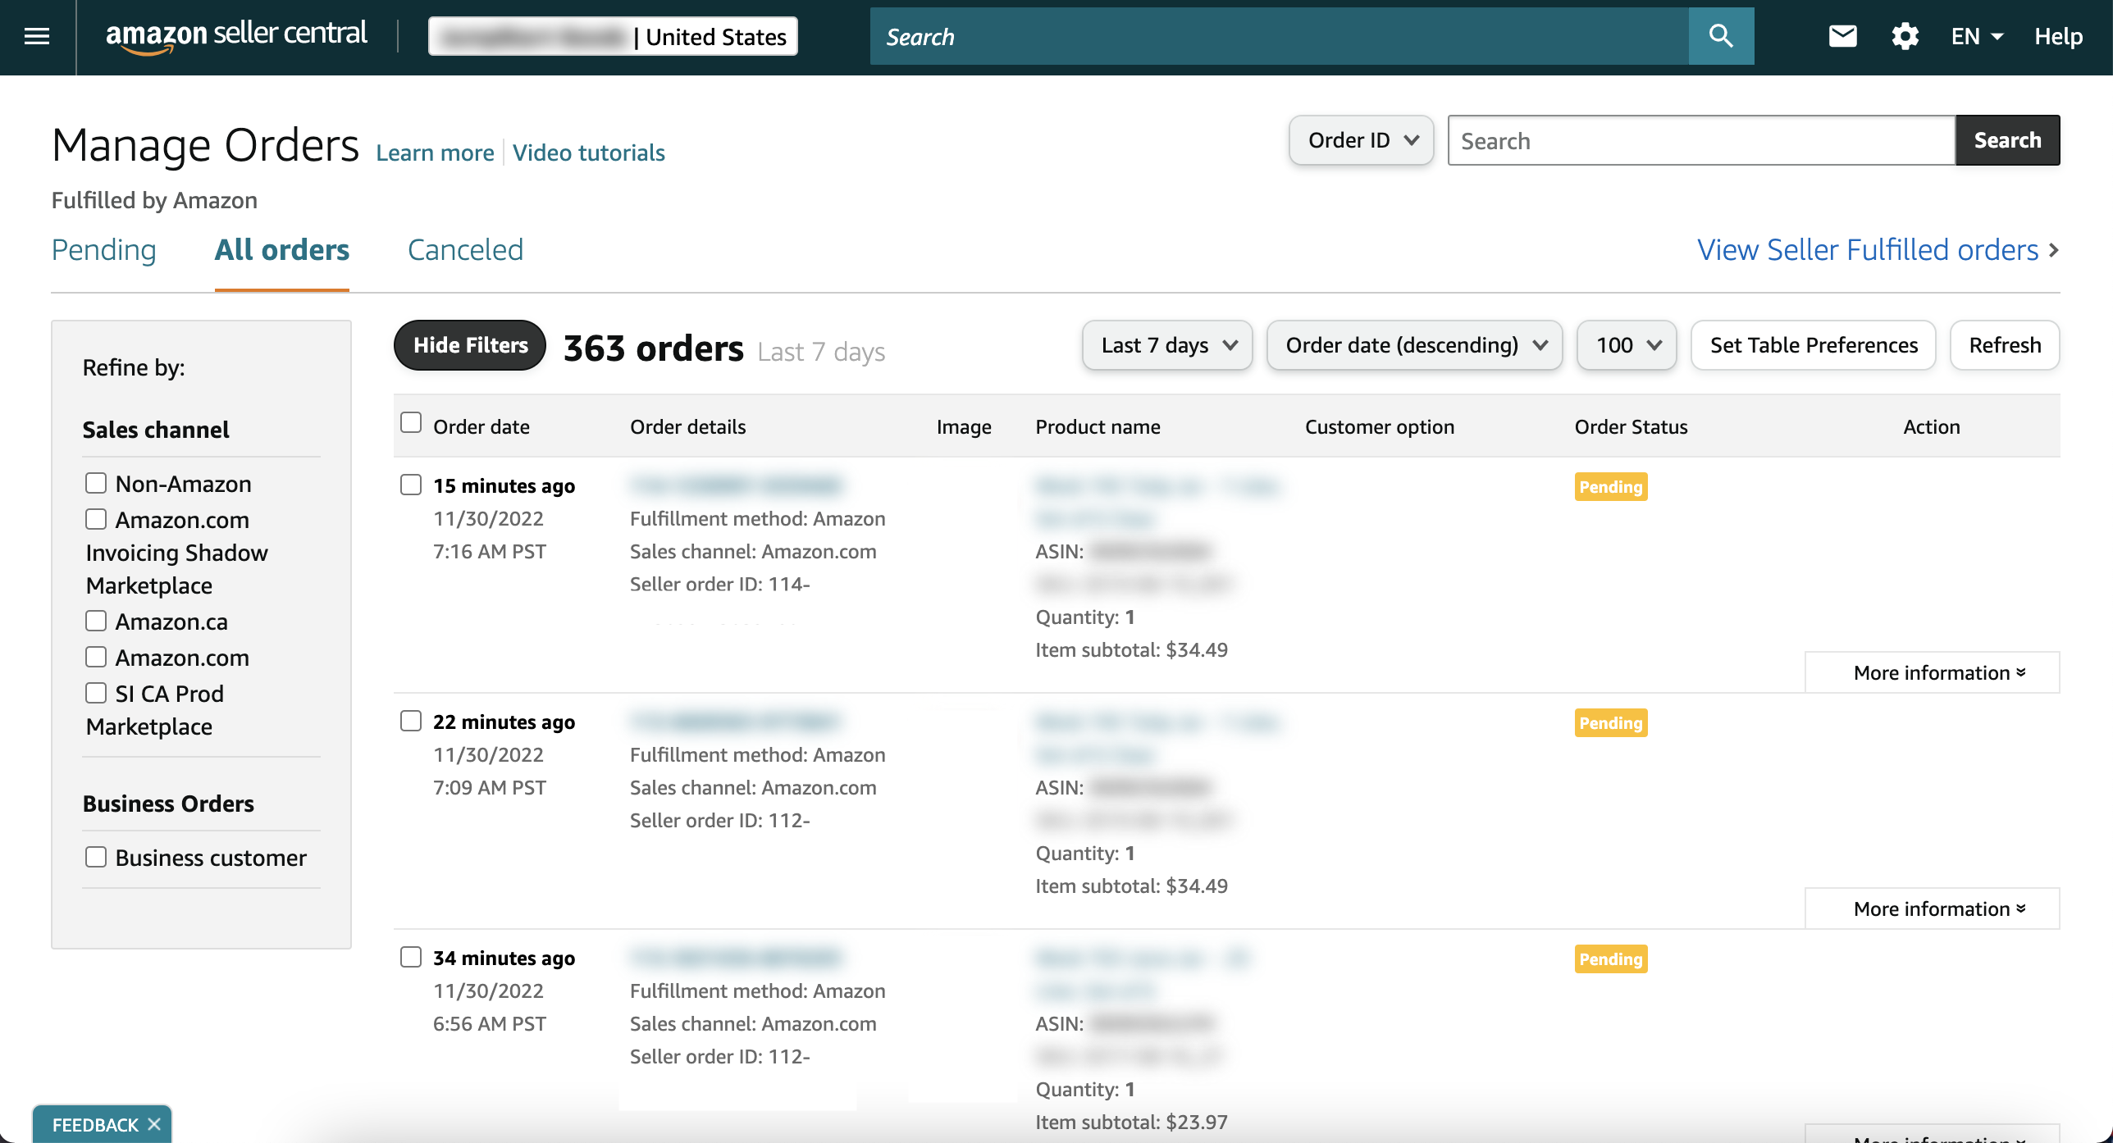2113x1143 pixels.
Task: Check the order from 22 minutes ago
Action: click(x=411, y=721)
